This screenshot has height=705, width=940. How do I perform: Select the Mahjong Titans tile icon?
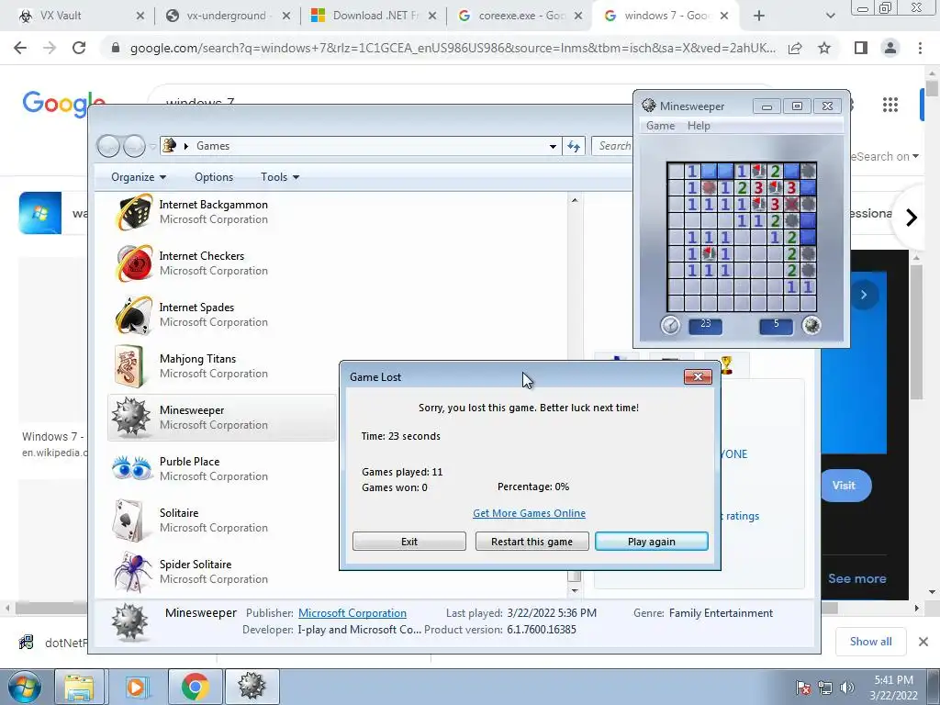pyautogui.click(x=129, y=365)
